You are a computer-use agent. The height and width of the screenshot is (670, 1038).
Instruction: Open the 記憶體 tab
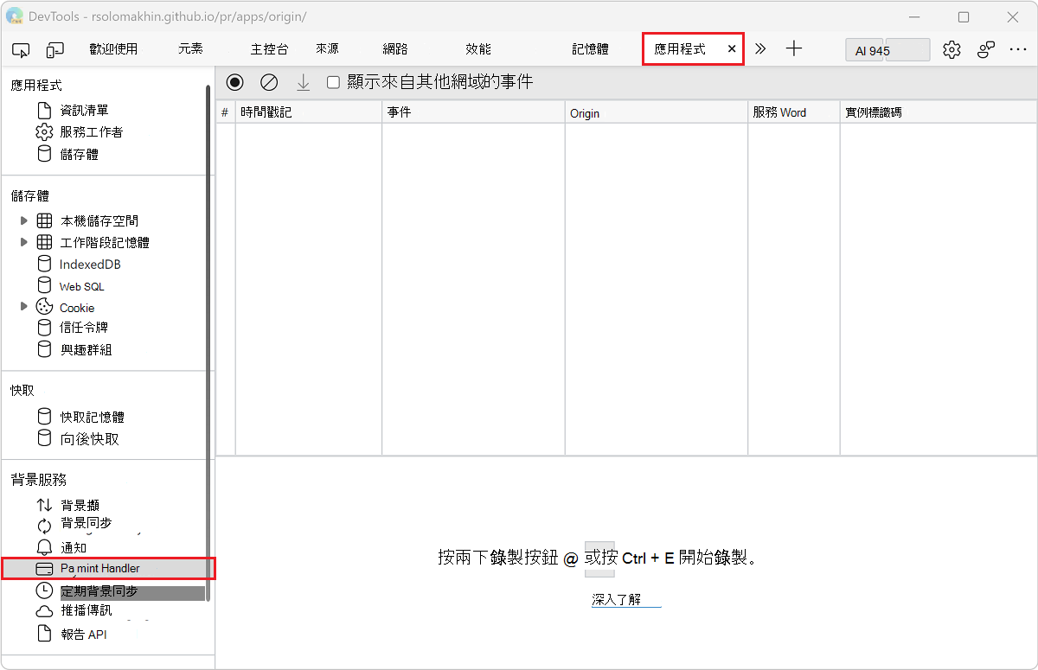590,49
